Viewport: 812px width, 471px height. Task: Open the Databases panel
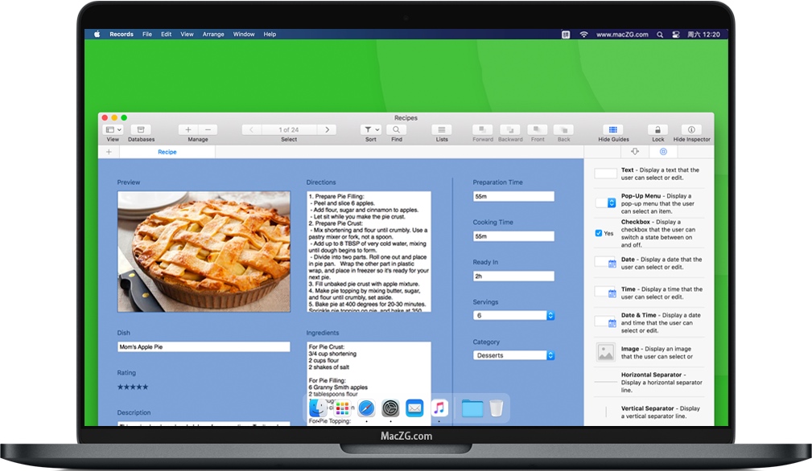[141, 130]
